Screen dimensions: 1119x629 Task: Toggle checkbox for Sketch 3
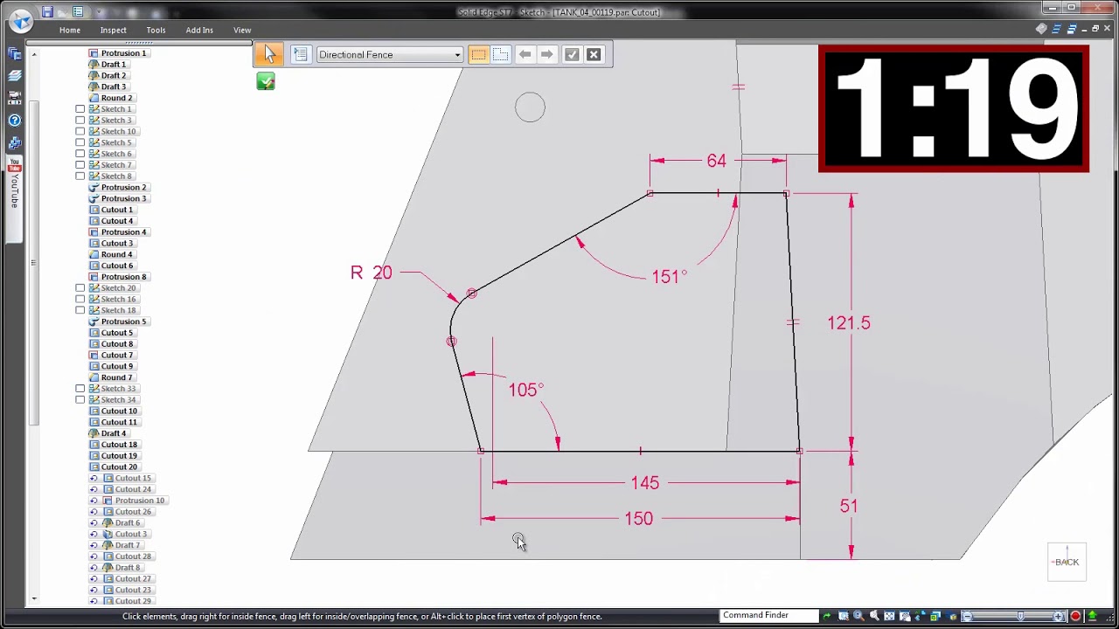pos(80,121)
